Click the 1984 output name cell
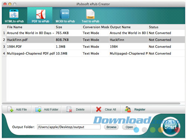This screenshot has height=139, width=186. pos(114,47)
